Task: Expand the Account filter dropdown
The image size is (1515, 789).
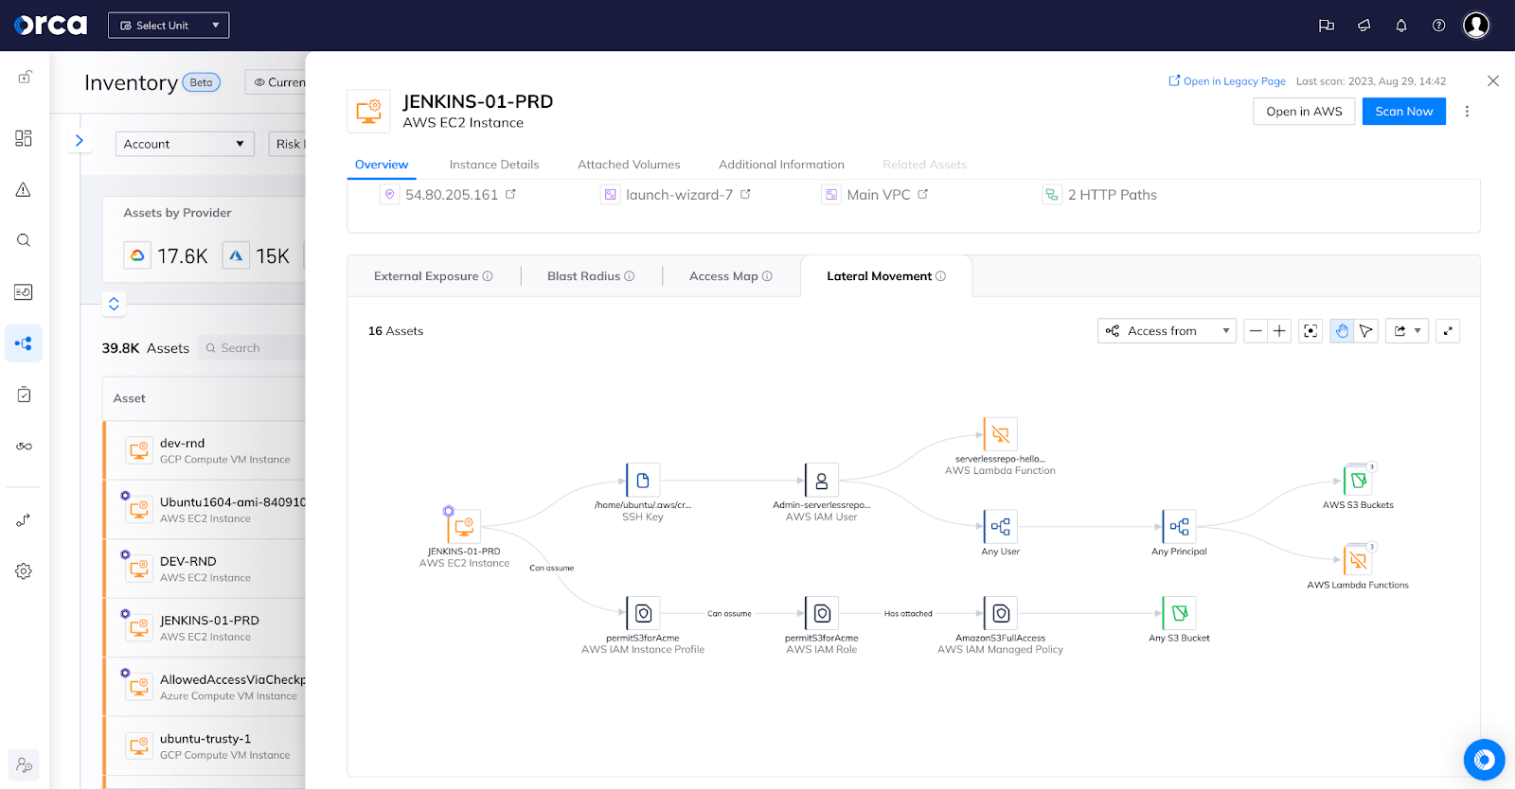Action: pos(185,144)
